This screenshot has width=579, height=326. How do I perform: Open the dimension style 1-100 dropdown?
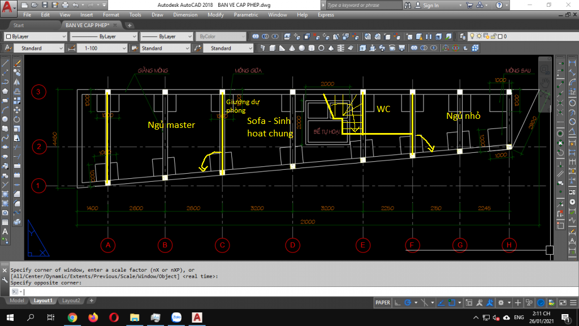pos(102,48)
